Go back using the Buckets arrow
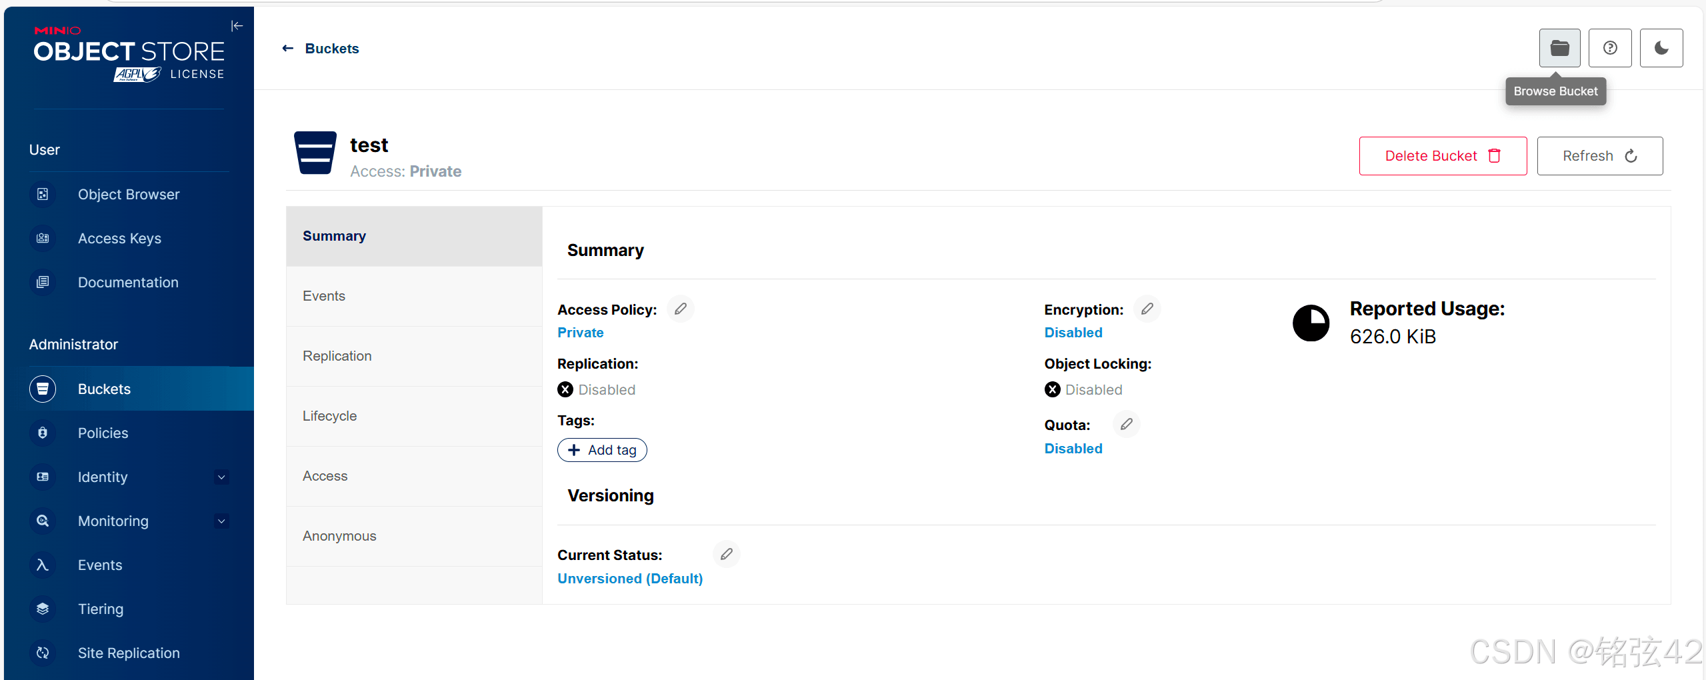 [x=287, y=49]
